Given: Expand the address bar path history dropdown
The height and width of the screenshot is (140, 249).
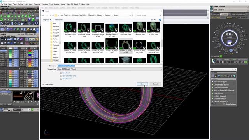Looking at the screenshot, I should coord(130,16).
